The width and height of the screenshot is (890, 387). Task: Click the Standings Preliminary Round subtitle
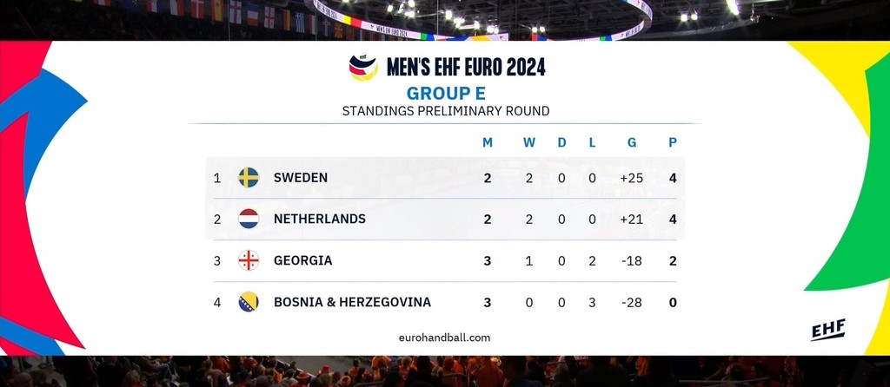pyautogui.click(x=445, y=111)
